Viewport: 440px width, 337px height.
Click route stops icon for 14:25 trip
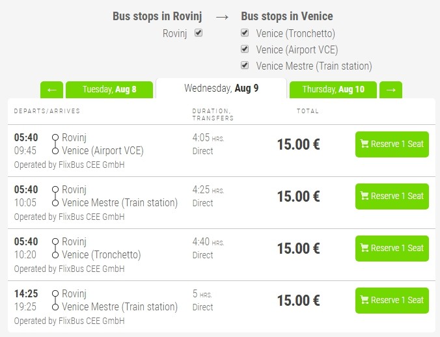[x=55, y=300]
